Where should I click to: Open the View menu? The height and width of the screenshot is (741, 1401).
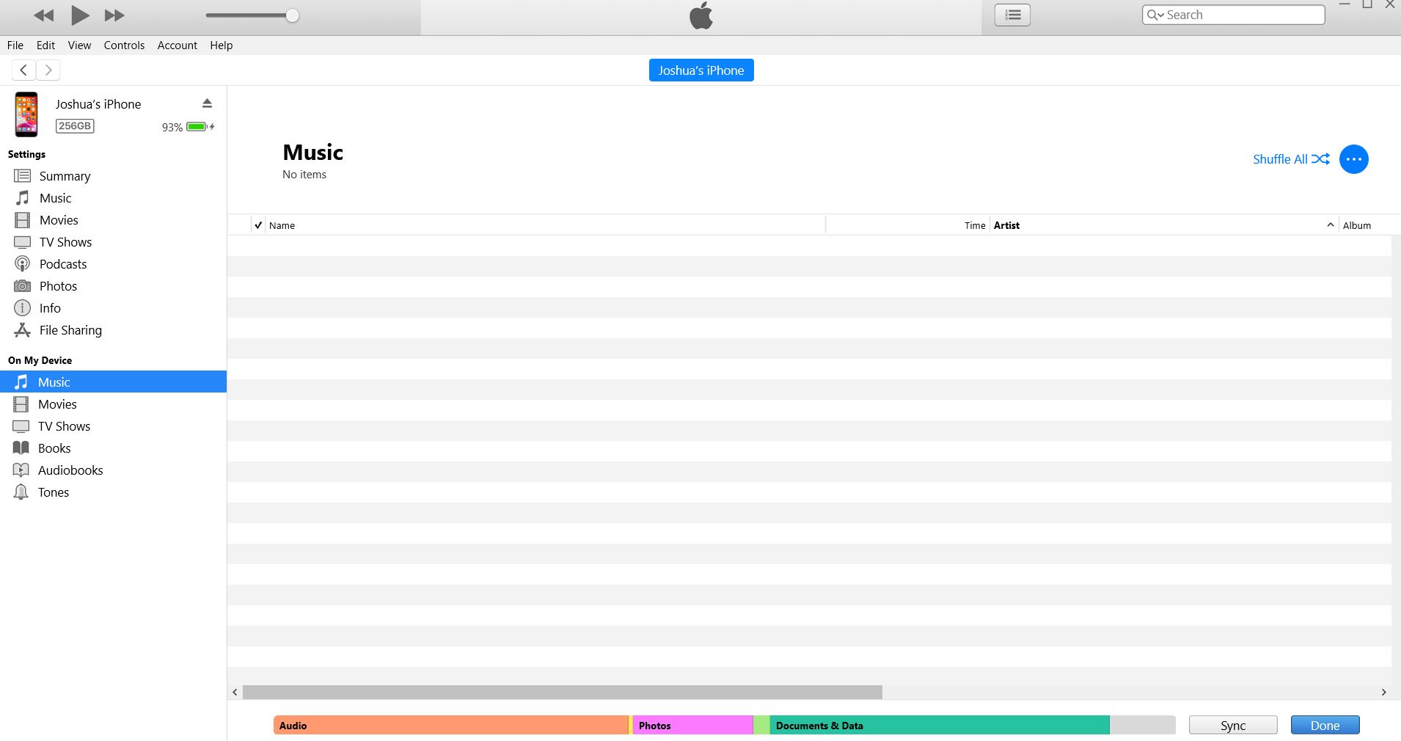coord(79,45)
